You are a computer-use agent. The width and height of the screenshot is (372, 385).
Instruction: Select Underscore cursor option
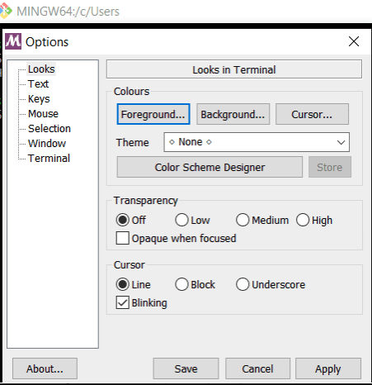(x=243, y=284)
